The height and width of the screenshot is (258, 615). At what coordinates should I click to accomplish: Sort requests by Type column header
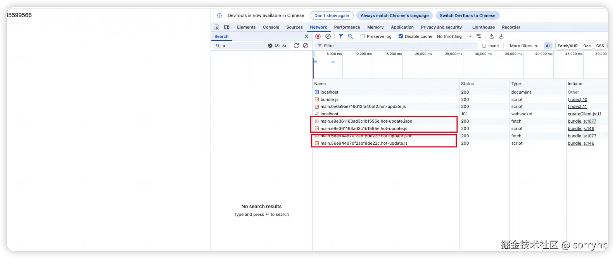[538, 84]
